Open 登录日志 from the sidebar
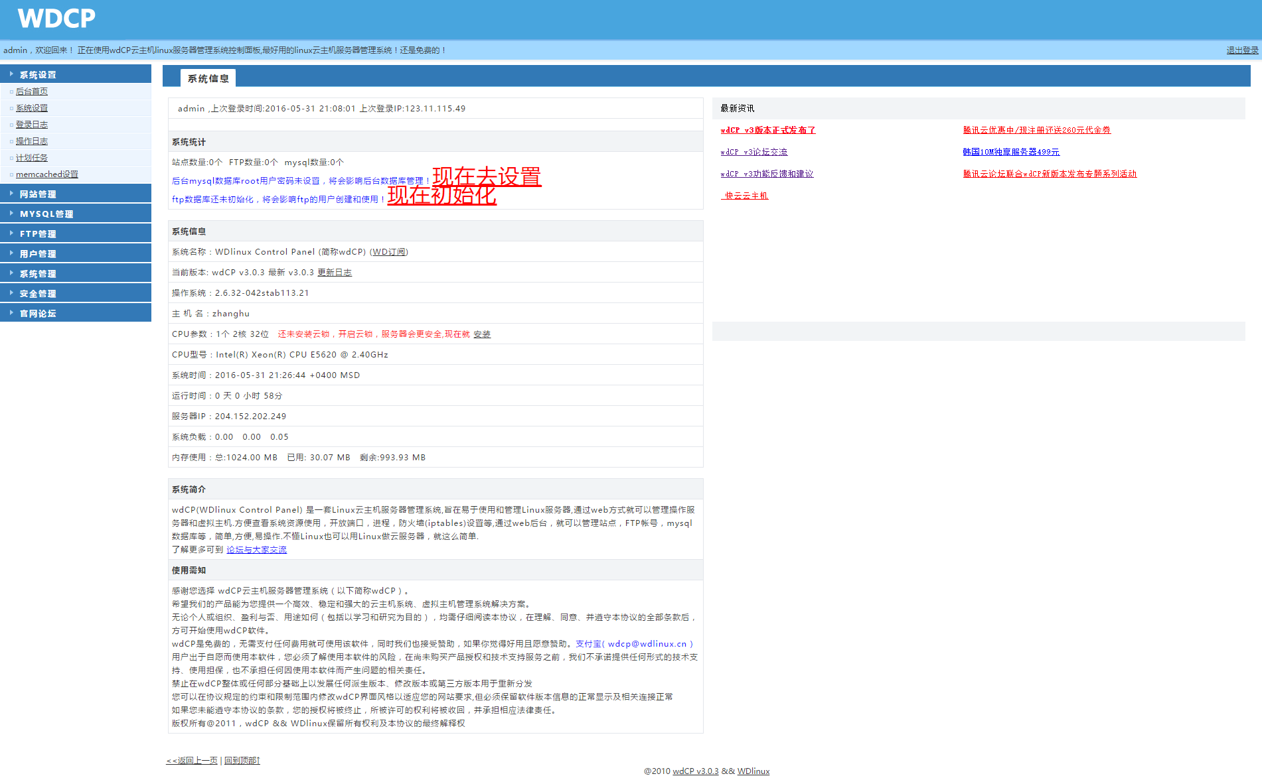Image resolution: width=1262 pixels, height=776 pixels. (x=32, y=125)
